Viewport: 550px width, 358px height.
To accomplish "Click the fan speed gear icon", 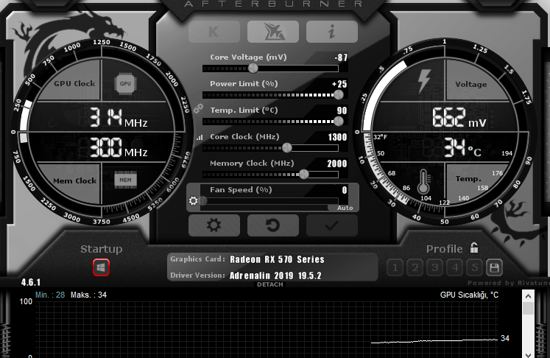I will 193,201.
